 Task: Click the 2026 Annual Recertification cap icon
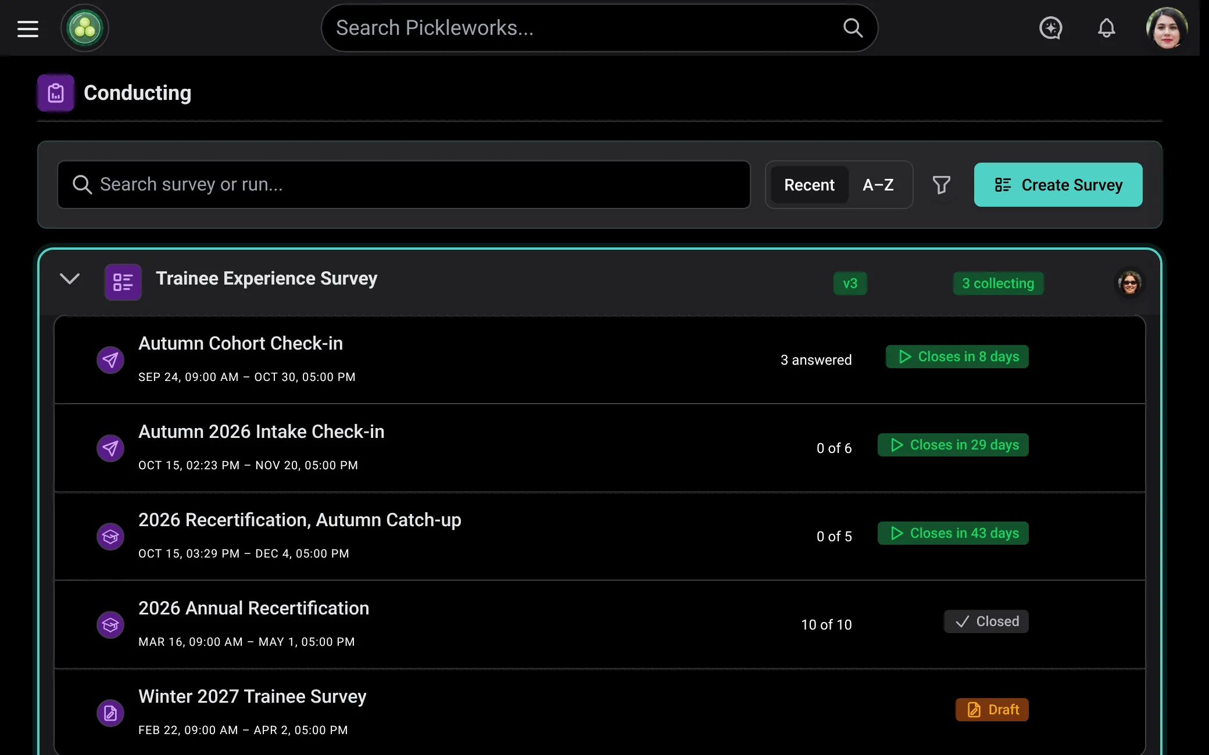coord(110,625)
